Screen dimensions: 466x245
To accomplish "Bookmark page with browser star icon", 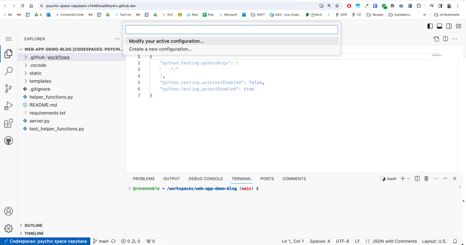I will click(337, 6).
